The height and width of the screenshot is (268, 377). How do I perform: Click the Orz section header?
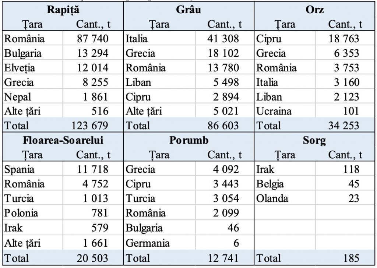point(314,9)
